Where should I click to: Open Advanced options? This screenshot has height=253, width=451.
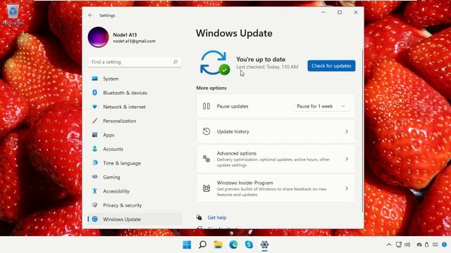click(x=276, y=159)
